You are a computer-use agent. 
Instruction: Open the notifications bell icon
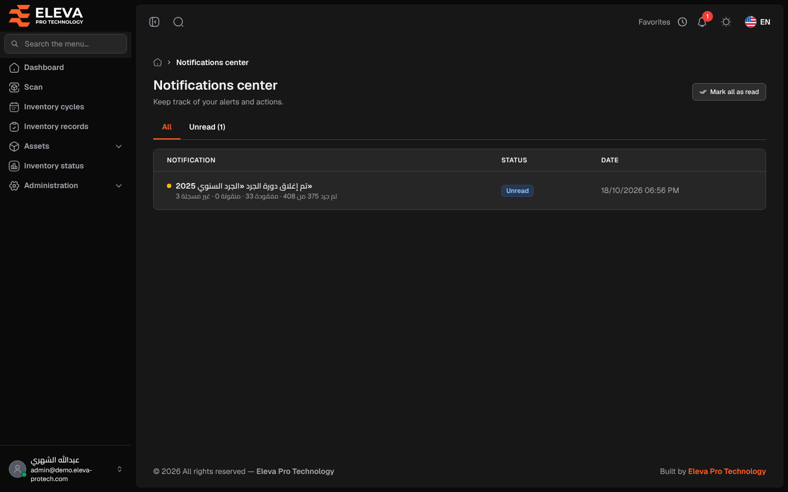point(702,22)
